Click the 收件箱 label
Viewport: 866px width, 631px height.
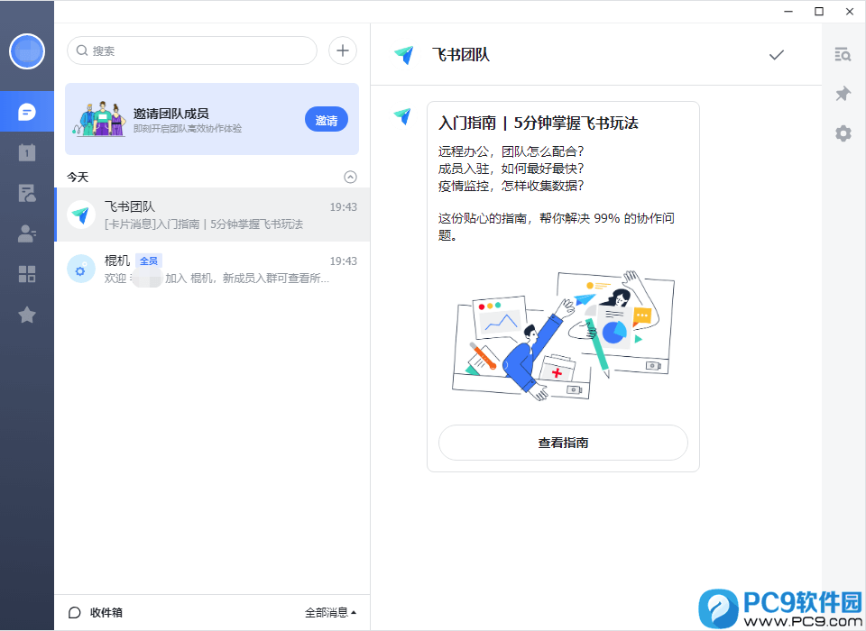click(x=106, y=612)
